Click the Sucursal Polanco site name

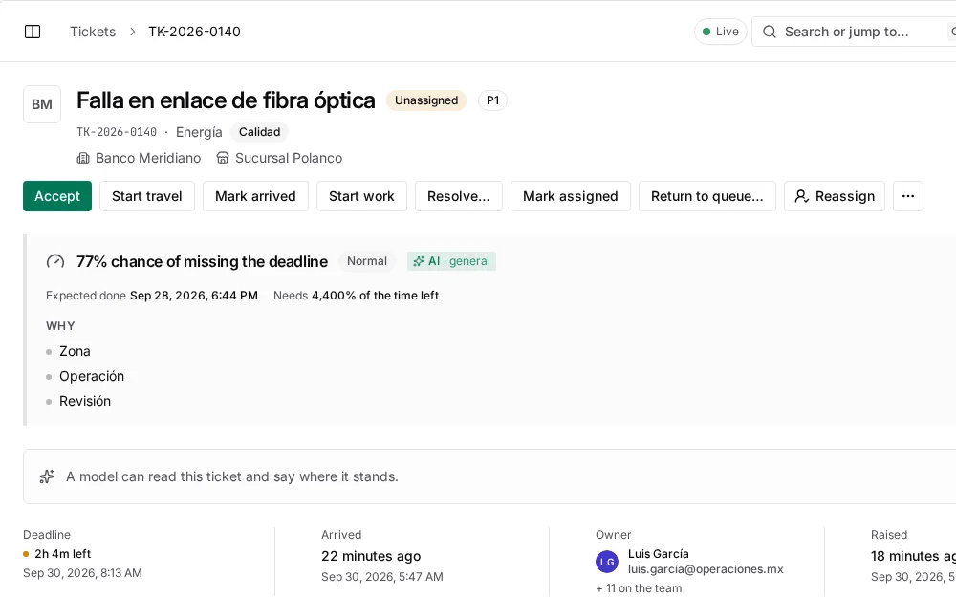(x=289, y=158)
